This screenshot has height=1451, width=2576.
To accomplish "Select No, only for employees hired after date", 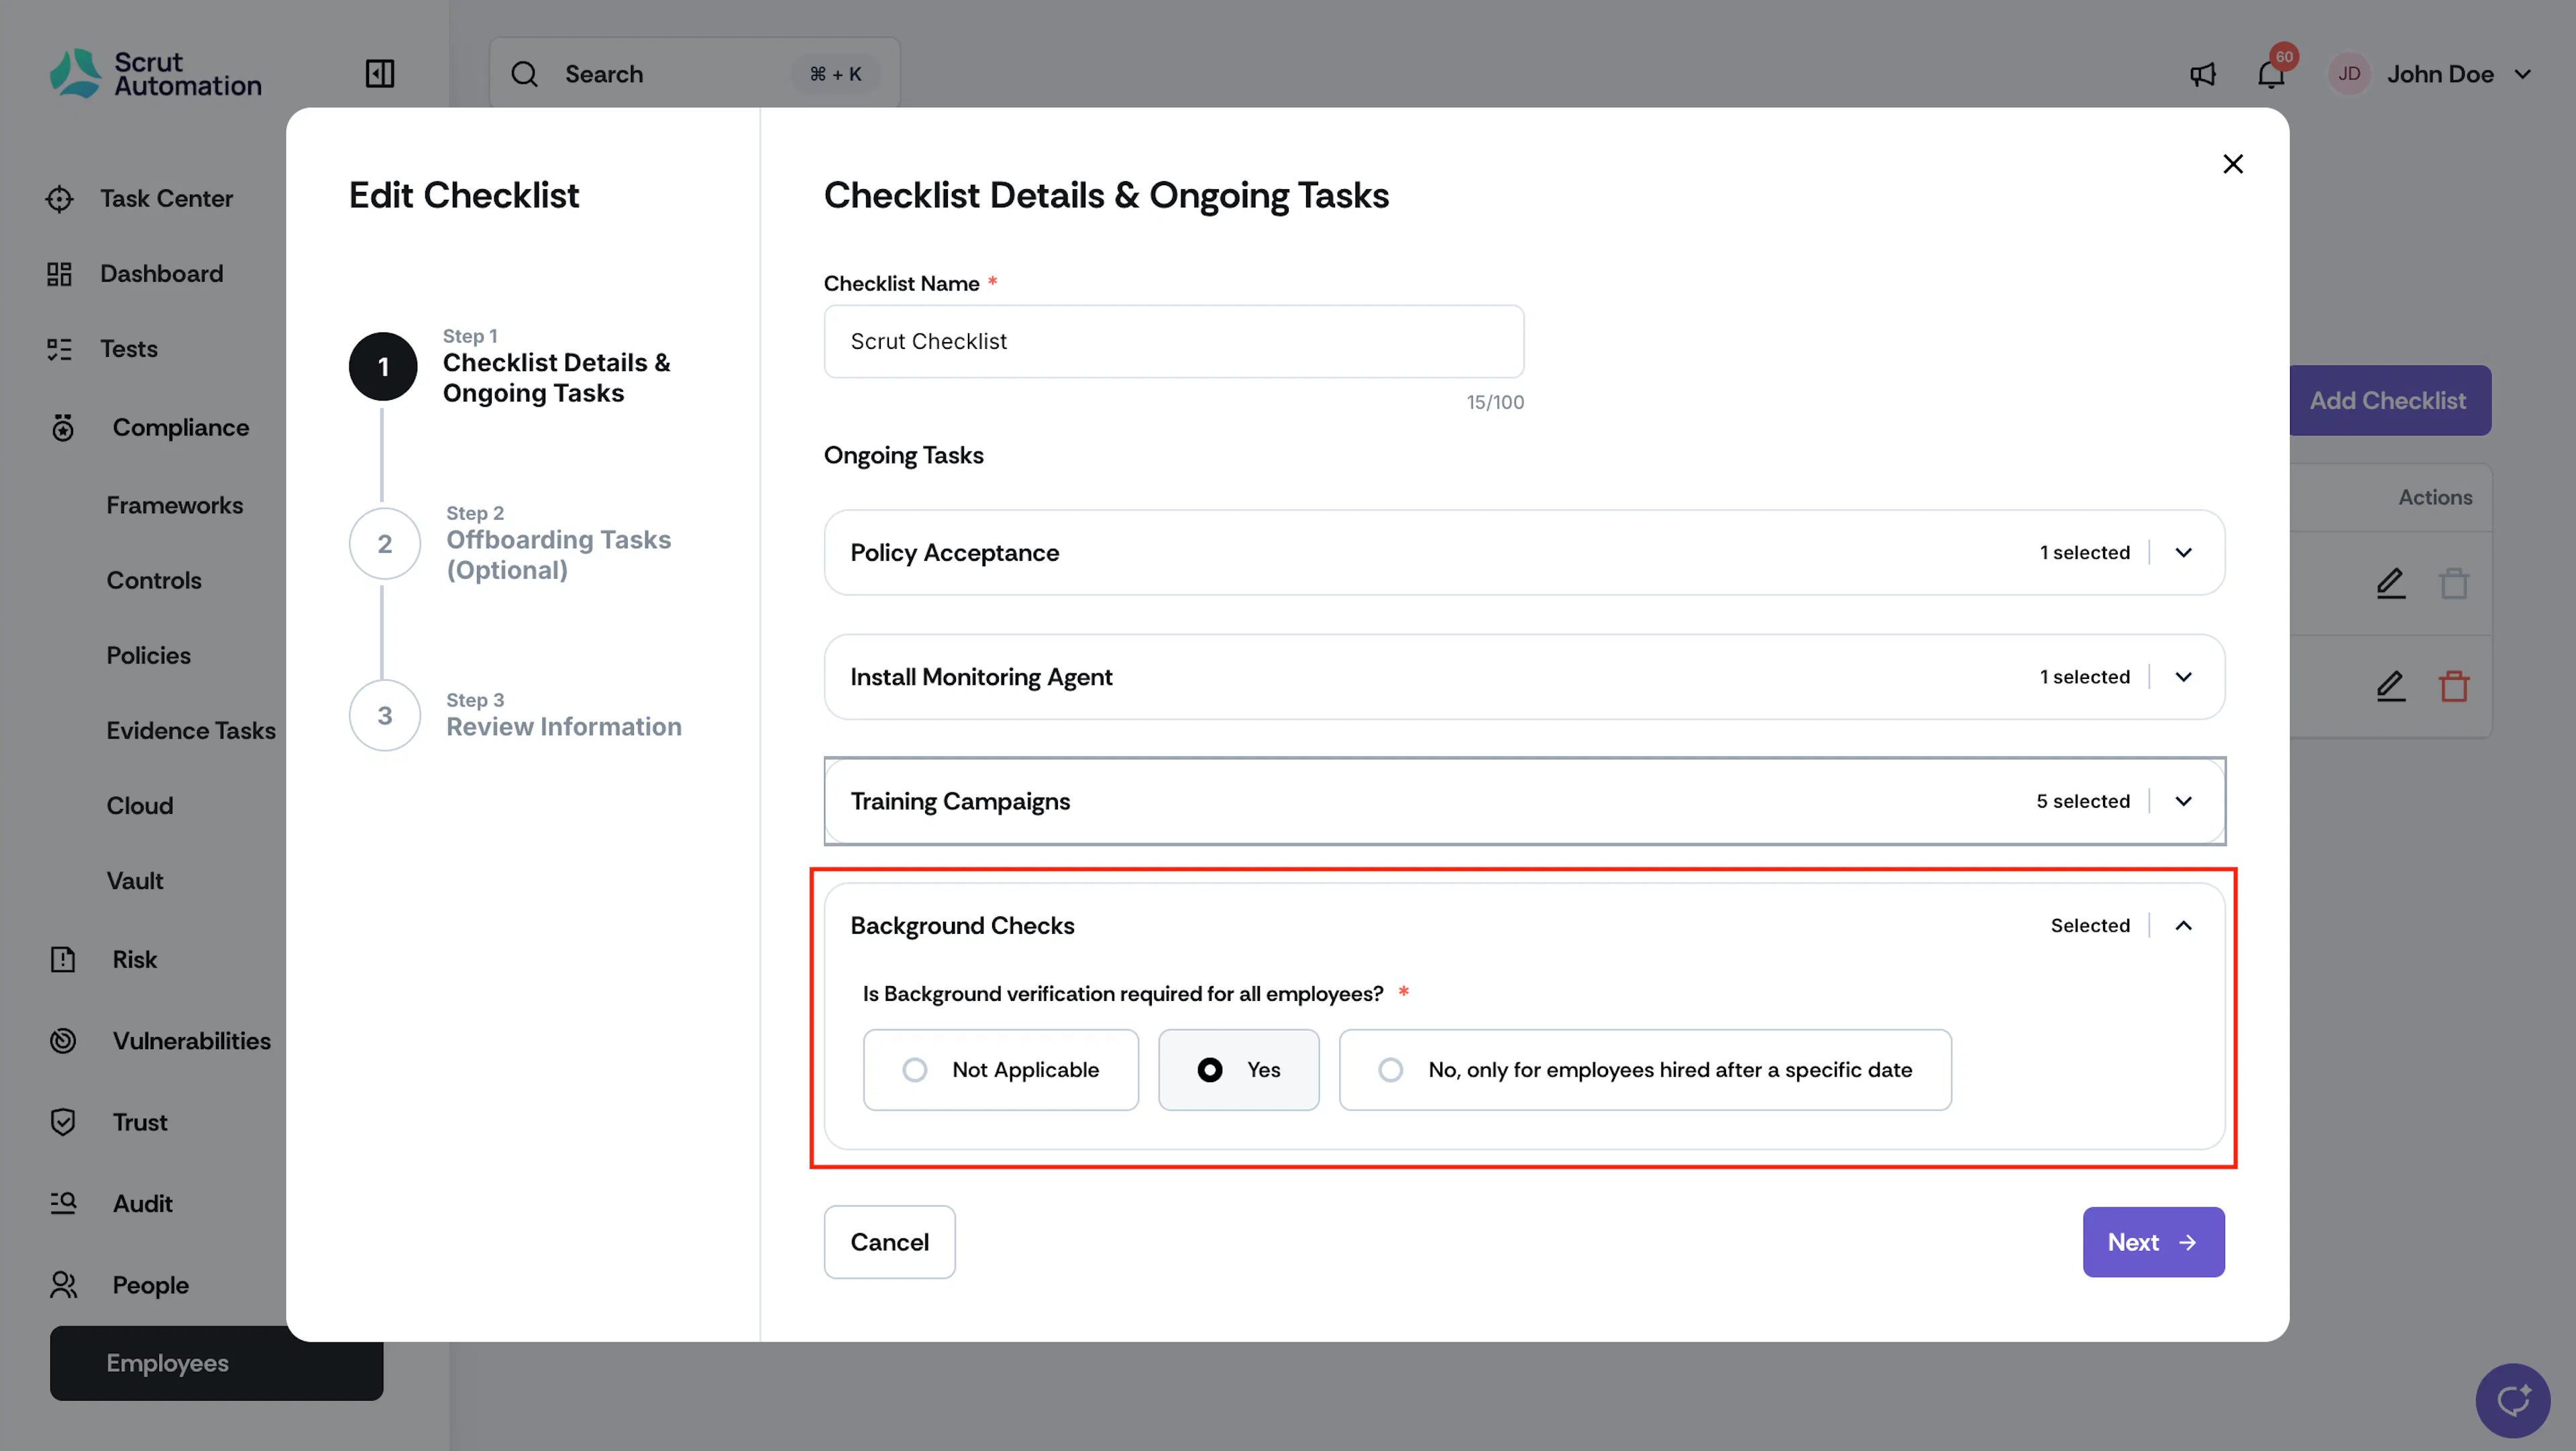I will pos(1645,1070).
